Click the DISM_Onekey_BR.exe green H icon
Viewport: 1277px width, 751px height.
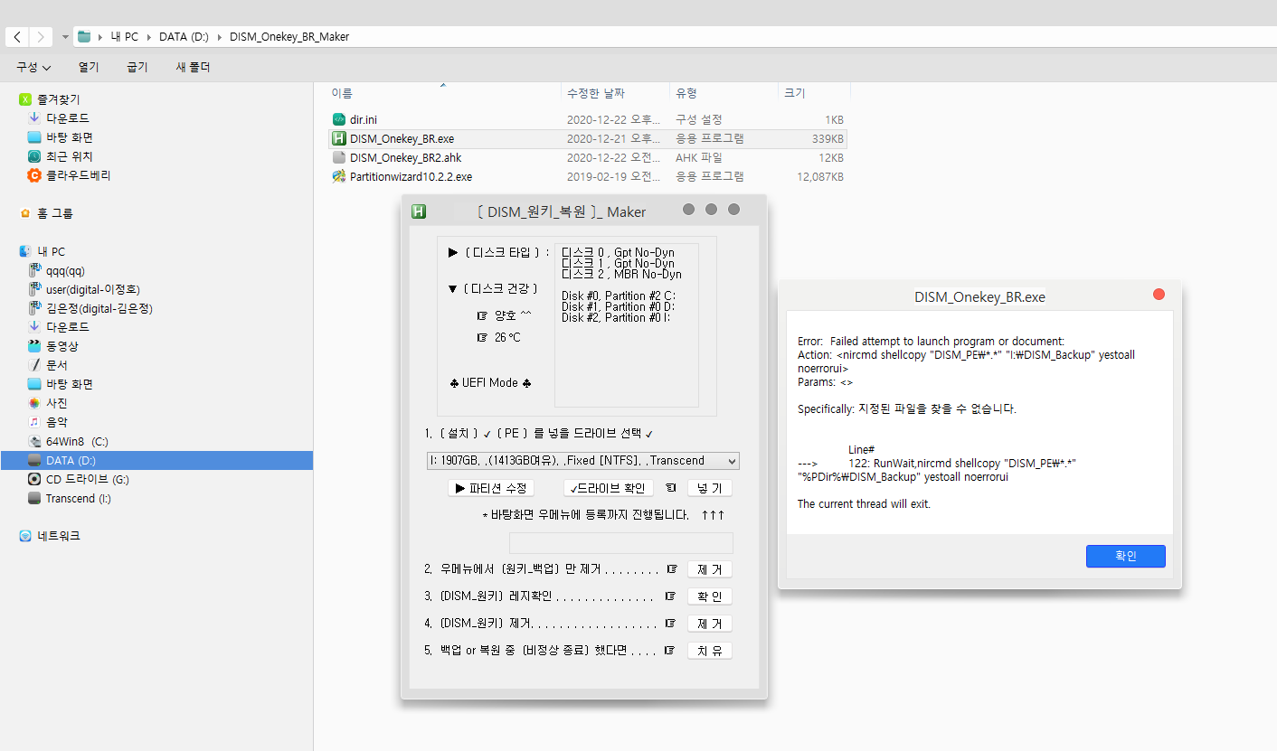[339, 138]
